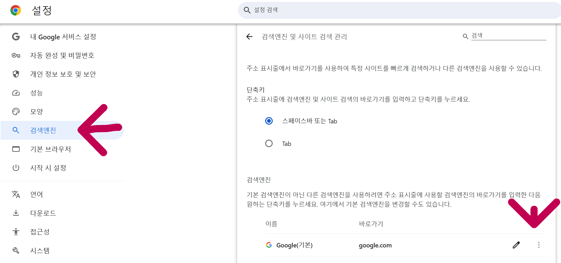Click the sidebar 검색엔진 magnifier icon
Image resolution: width=561 pixels, height=263 pixels.
[x=16, y=130]
